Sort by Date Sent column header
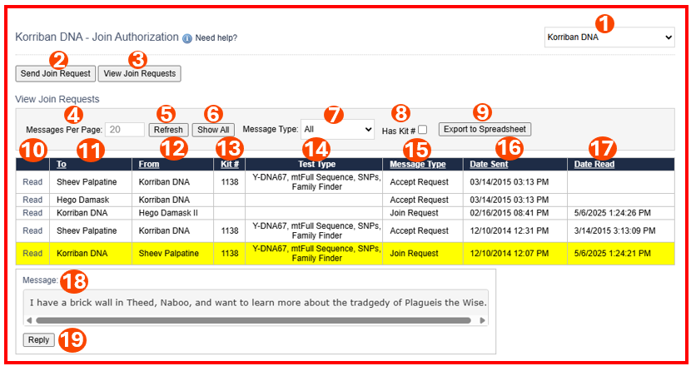The height and width of the screenshot is (371, 691). 490,165
